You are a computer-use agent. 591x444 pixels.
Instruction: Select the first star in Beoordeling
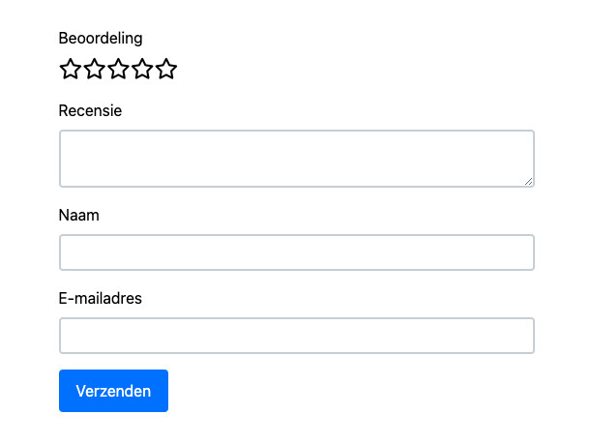pyautogui.click(x=71, y=69)
